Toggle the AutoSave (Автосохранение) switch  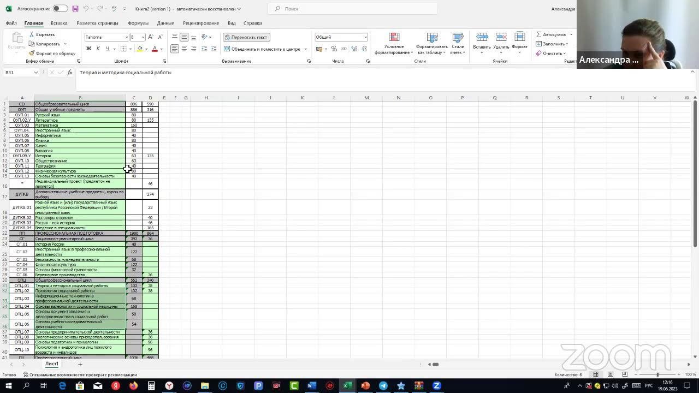click(x=60, y=9)
